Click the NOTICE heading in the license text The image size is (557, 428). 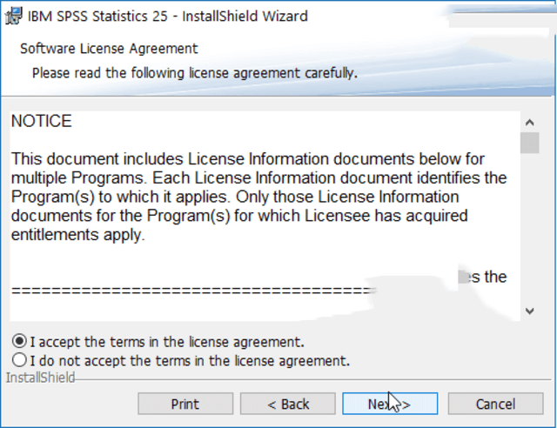(42, 121)
